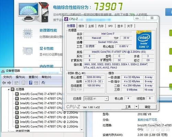
Task: Select the x 32.0 ( 8 - 32 ) multiplier value
Action: click(x=94, y=81)
